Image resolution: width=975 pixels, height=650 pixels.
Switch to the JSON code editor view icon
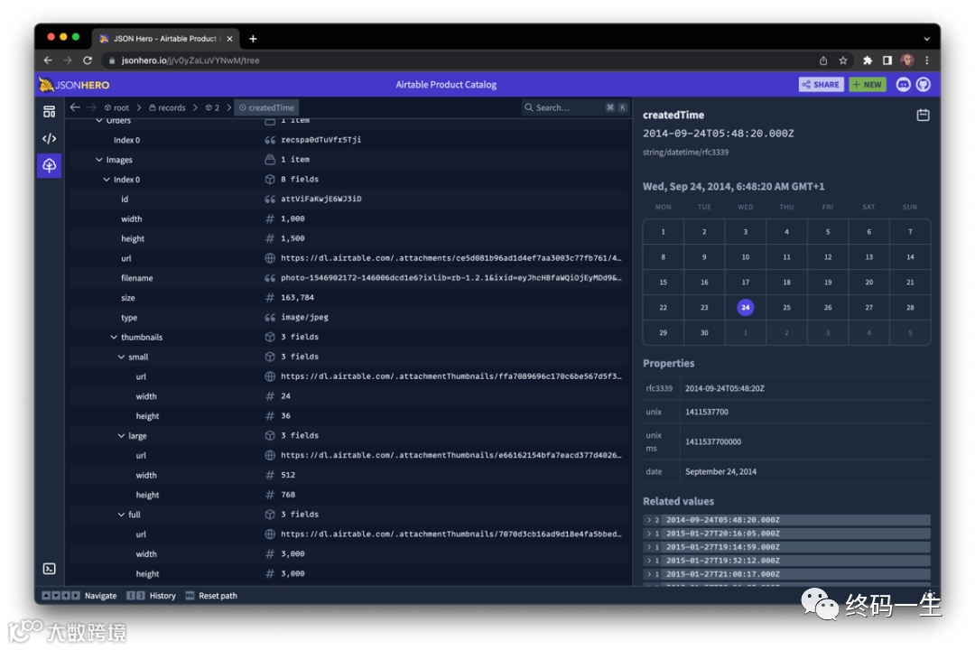click(x=49, y=139)
